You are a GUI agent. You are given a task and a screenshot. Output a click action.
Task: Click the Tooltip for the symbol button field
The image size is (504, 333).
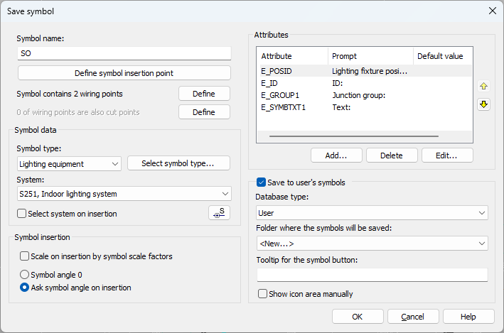point(372,275)
